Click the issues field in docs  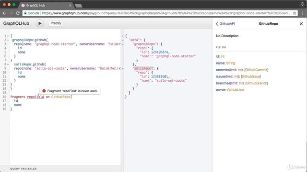[221, 76]
